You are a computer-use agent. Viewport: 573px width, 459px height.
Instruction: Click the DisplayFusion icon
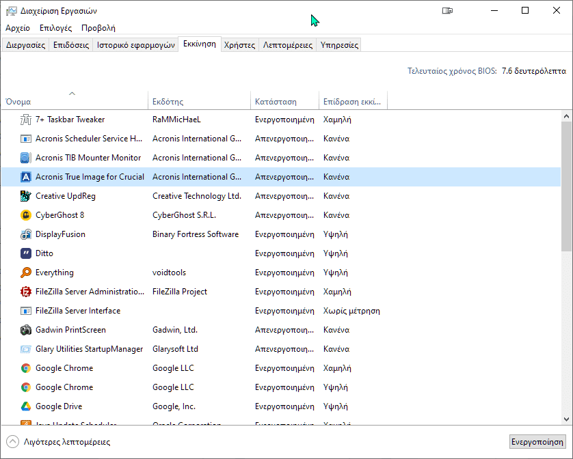tap(25, 234)
